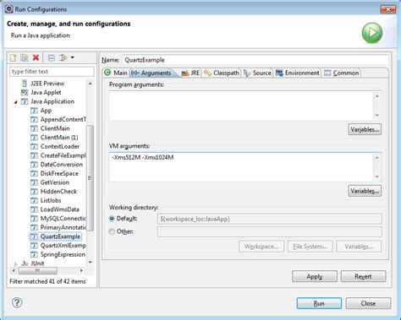
Task: Click Variables button under VM arguments
Action: [365, 191]
